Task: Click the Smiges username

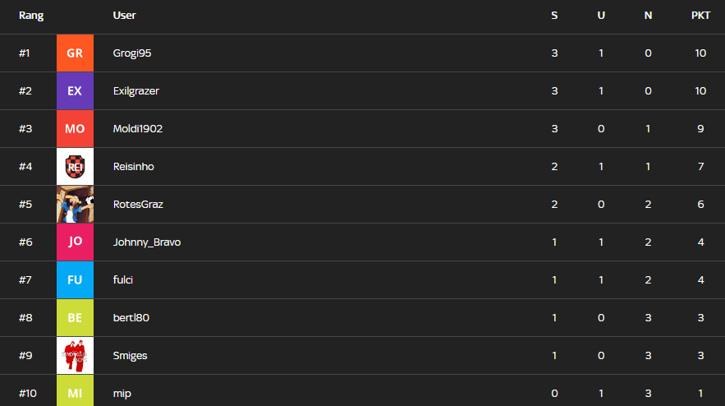Action: click(131, 356)
